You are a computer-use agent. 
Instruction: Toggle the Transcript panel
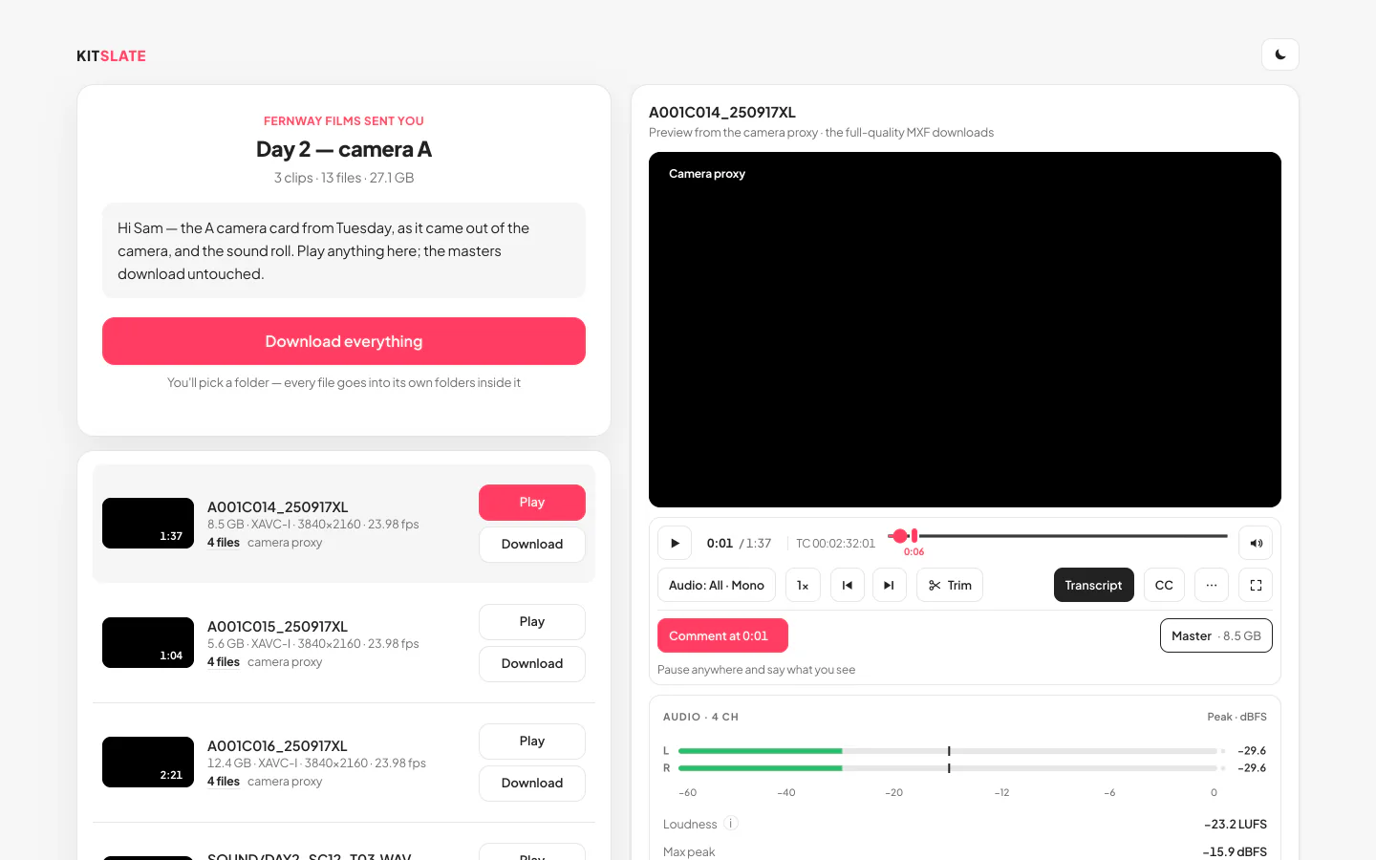click(1094, 585)
